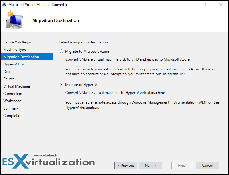Click the WMI remote access note text
The width and height of the screenshot is (229, 175).
pos(142,105)
